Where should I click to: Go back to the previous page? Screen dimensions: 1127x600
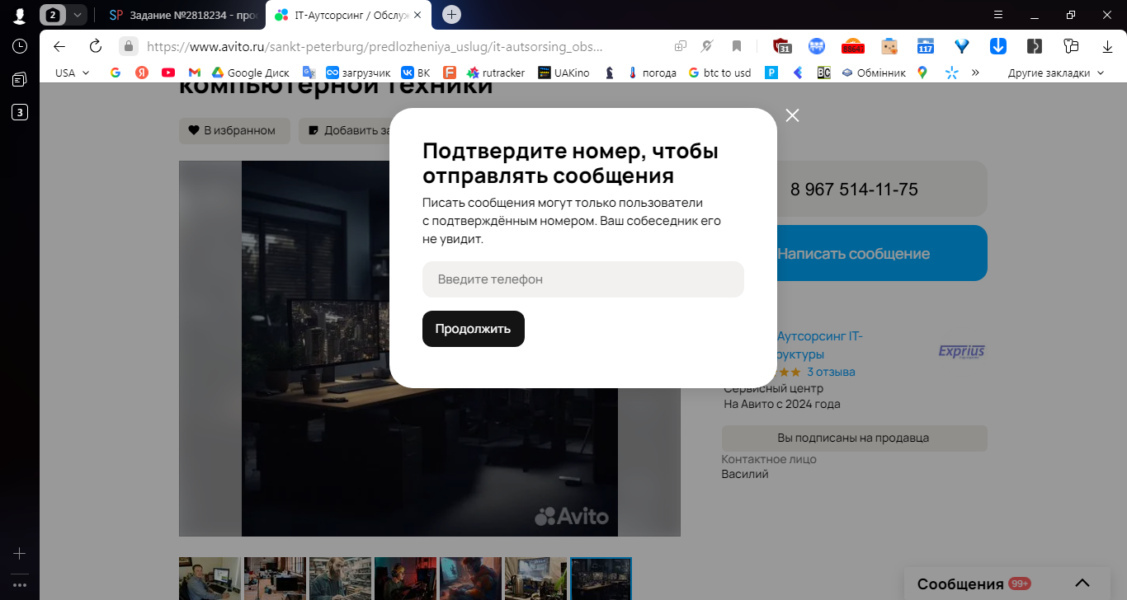click(x=59, y=46)
